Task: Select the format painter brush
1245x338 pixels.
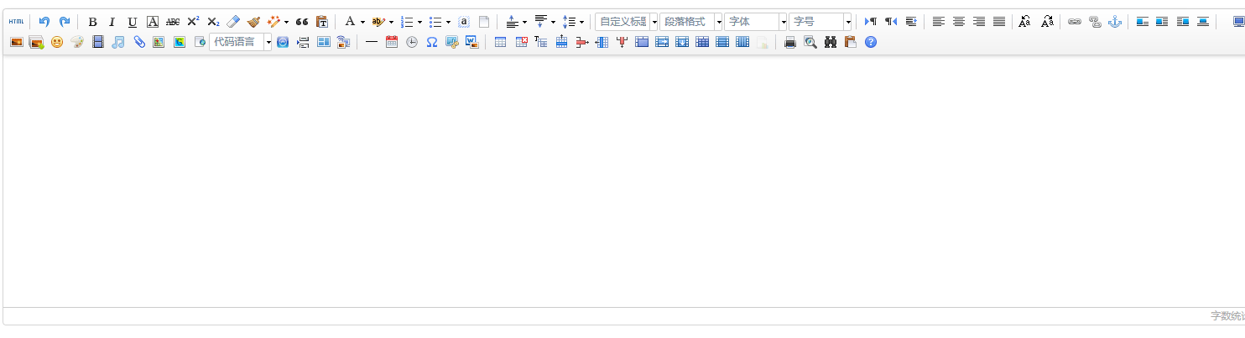Action: point(253,22)
